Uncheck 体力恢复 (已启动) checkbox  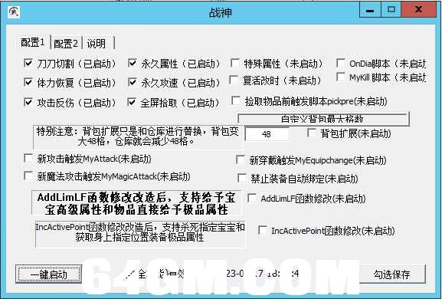click(x=28, y=82)
